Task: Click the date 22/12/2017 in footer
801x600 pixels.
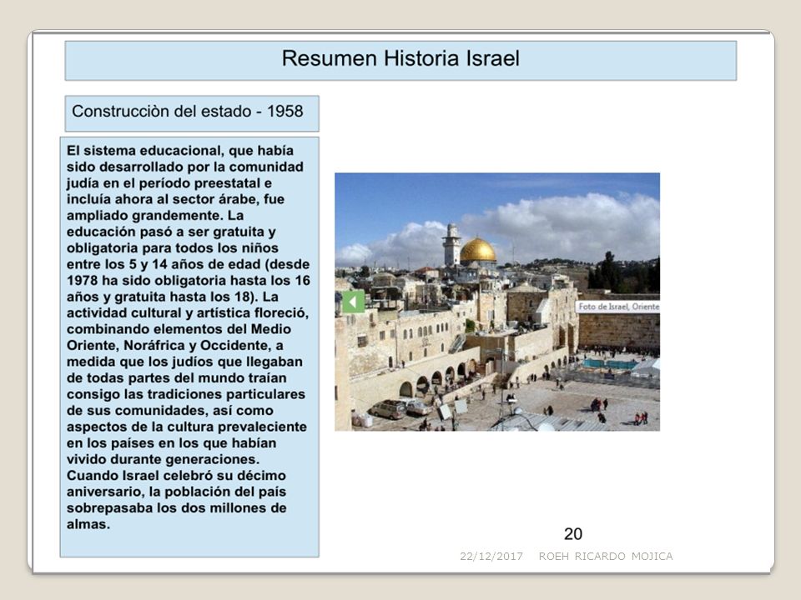Action: [x=491, y=556]
